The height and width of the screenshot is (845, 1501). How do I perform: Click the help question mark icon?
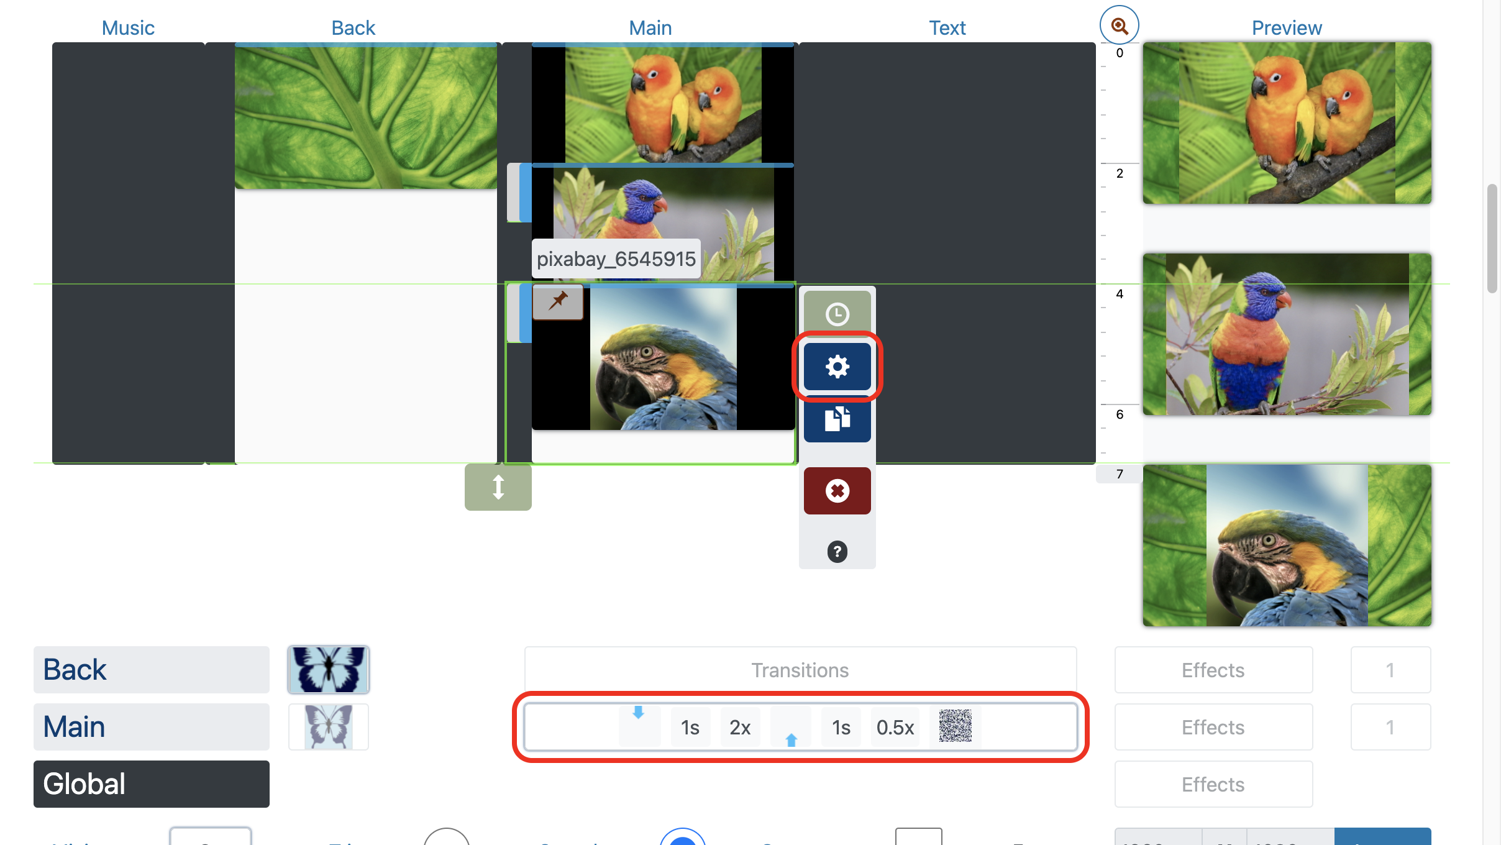[x=837, y=551]
